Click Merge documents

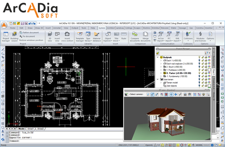click(145, 37)
